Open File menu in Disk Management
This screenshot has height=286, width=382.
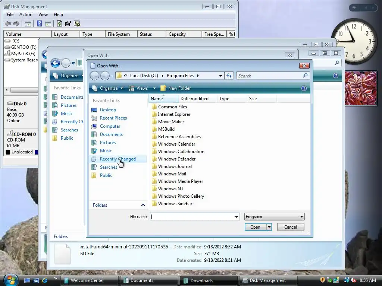[10, 15]
